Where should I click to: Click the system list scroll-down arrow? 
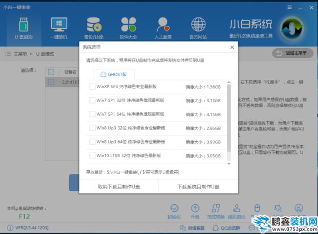click(229, 164)
